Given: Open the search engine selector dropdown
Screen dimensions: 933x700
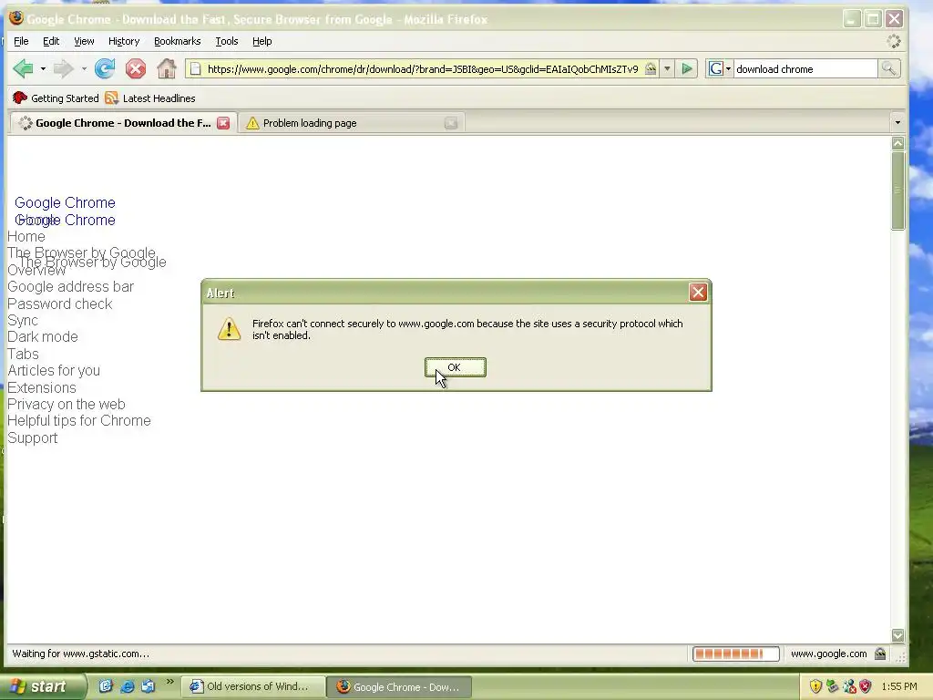Looking at the screenshot, I should tap(728, 69).
